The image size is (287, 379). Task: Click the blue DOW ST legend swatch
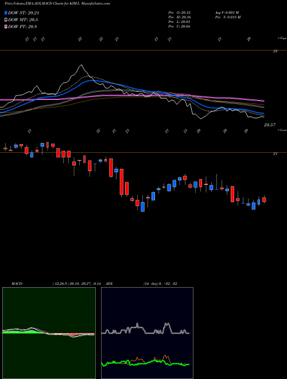tap(6, 13)
